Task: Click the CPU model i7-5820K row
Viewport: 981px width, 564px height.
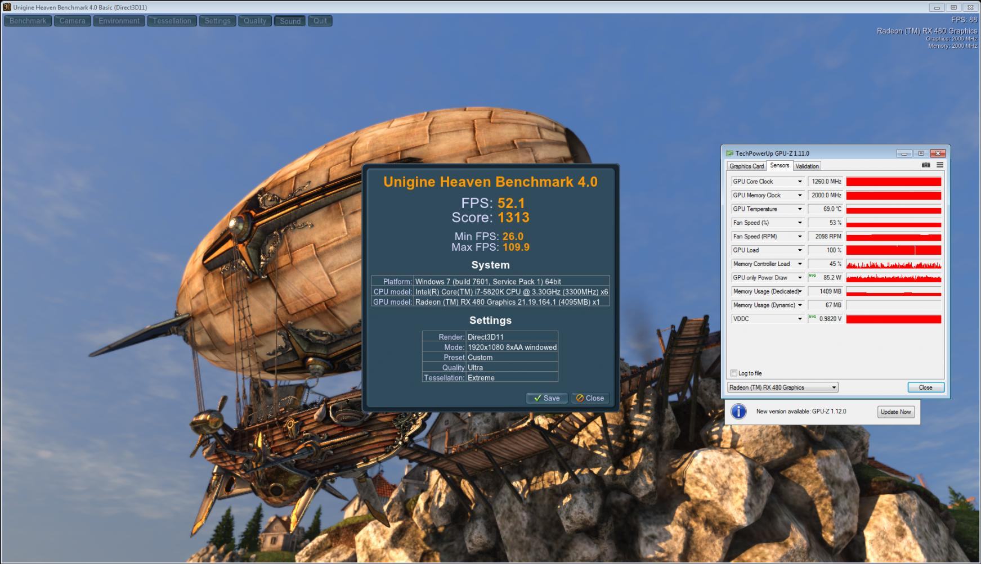Action: coord(490,292)
